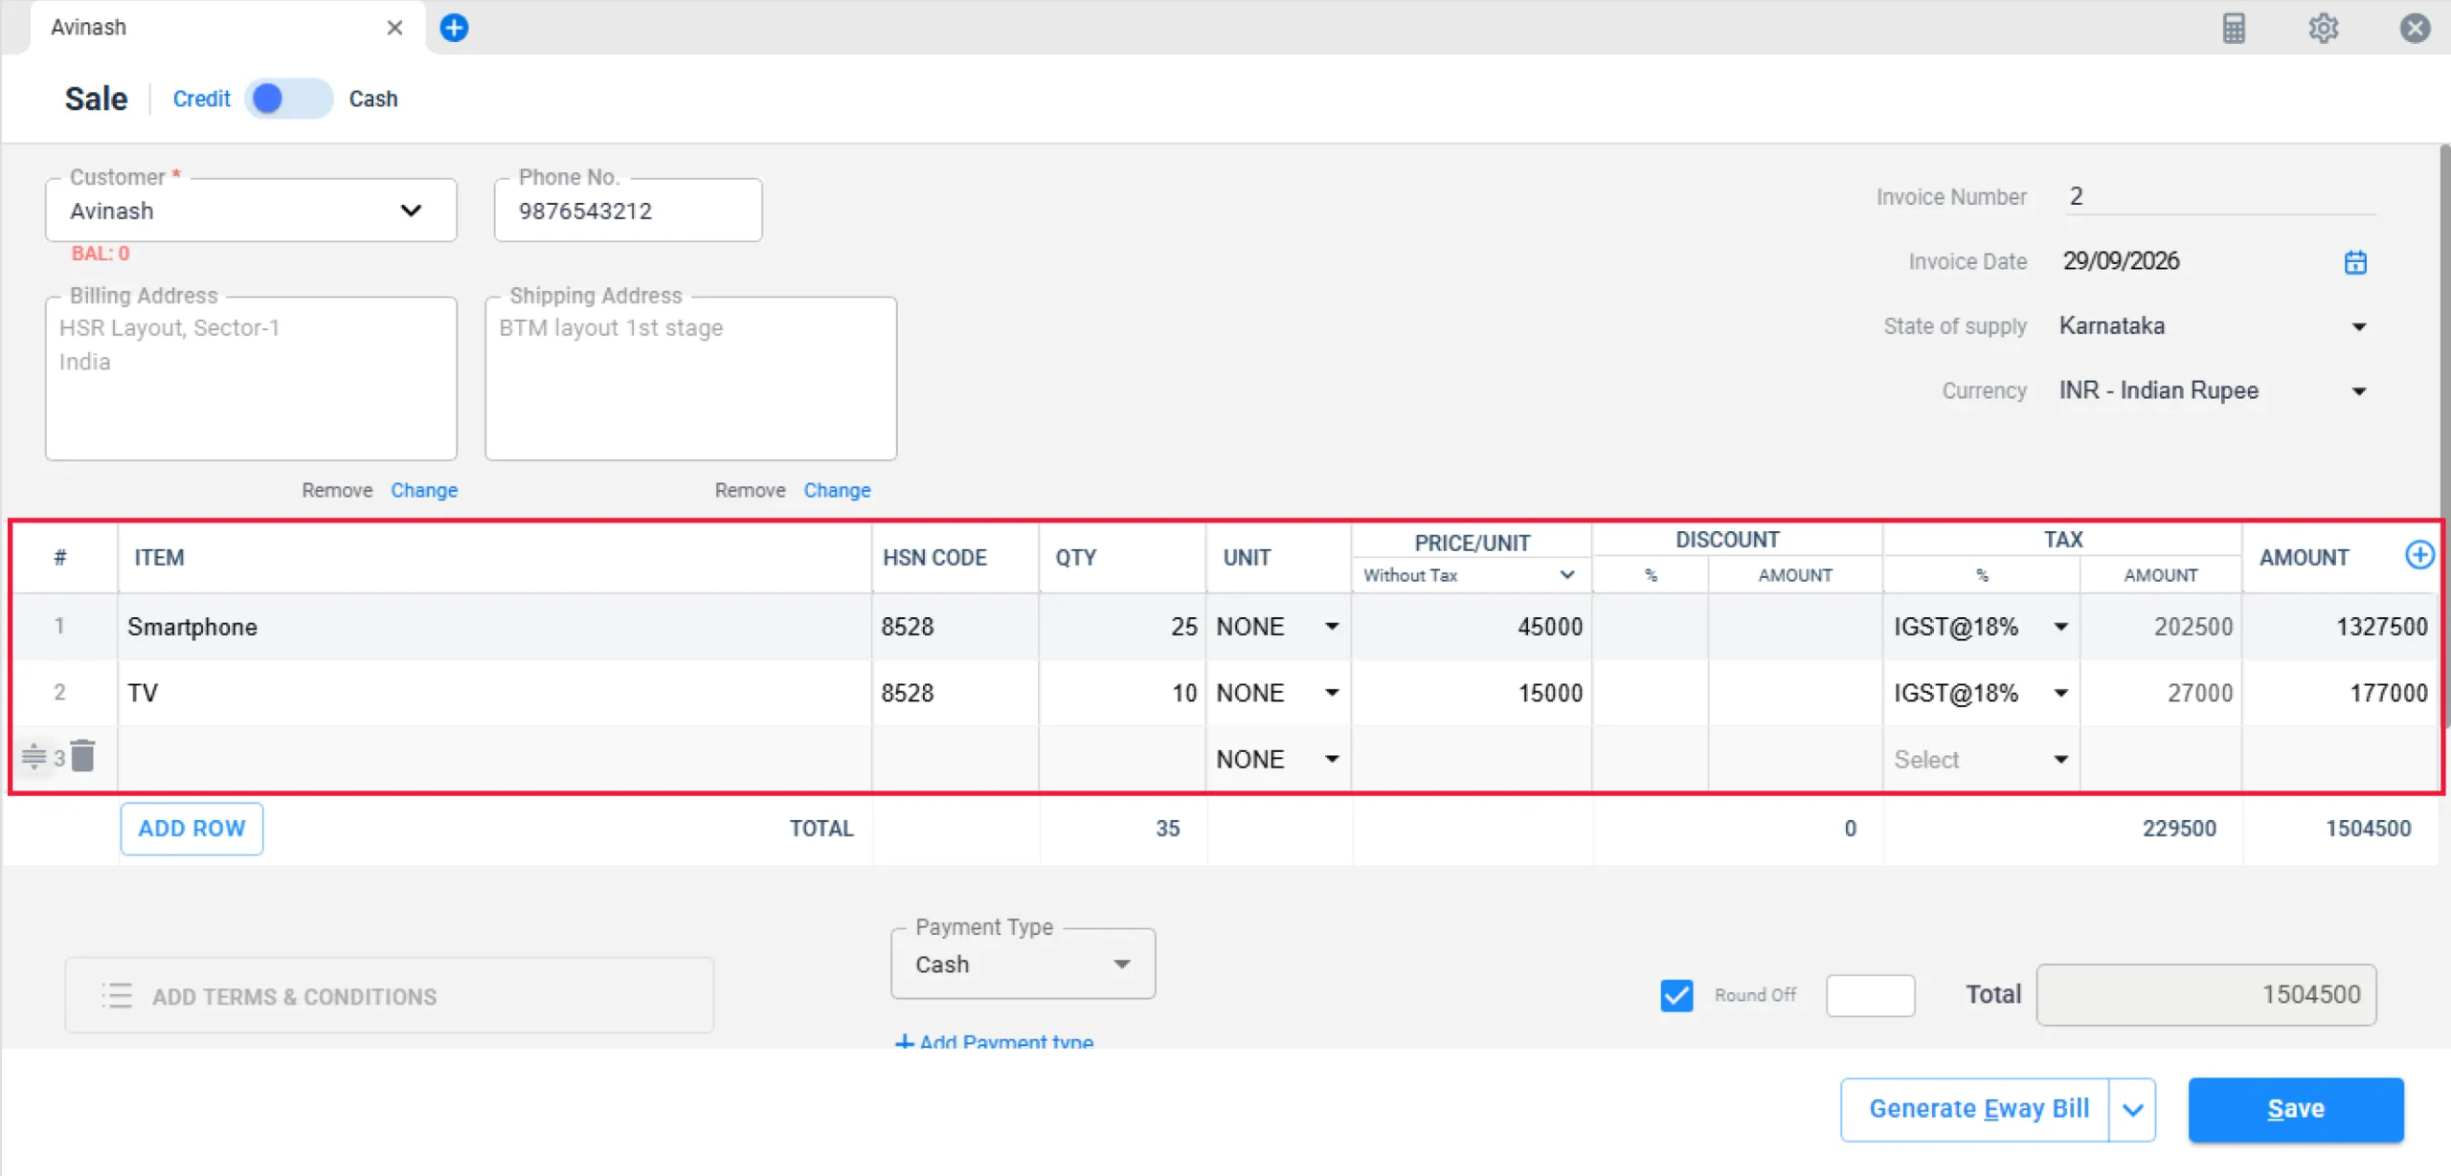Select tax type for row 3
The width and height of the screenshot is (2451, 1176).
(1980, 760)
